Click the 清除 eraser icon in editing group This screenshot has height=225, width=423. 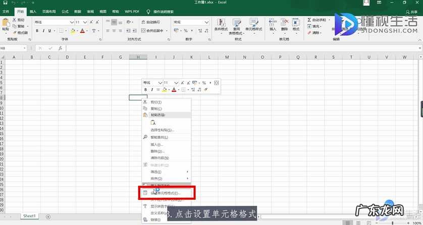[x=309, y=33]
